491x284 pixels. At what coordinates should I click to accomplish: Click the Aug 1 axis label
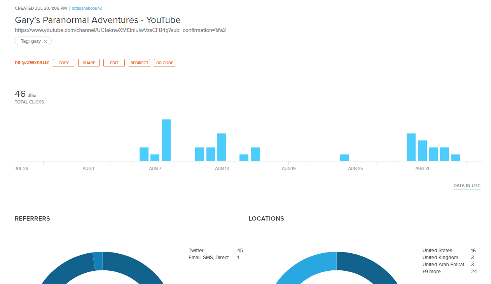pos(88,168)
